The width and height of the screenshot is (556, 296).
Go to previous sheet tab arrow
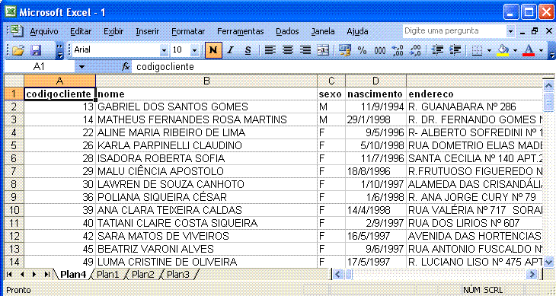(x=22, y=274)
